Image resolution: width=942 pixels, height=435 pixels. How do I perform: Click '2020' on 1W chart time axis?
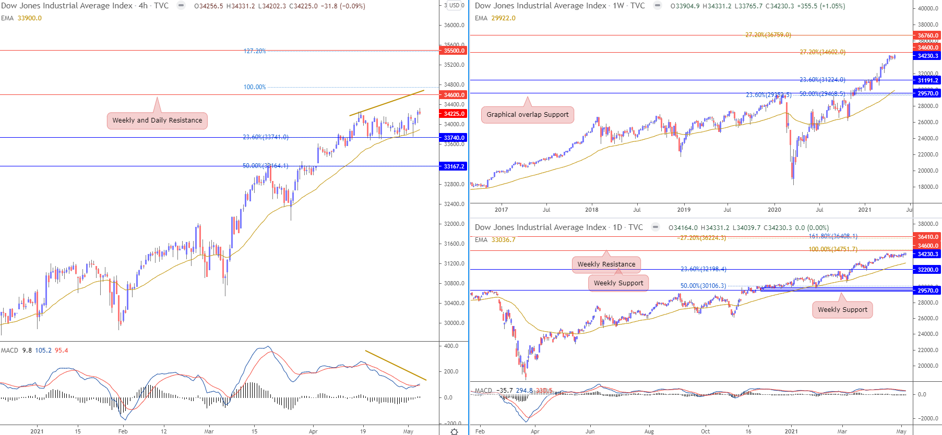pos(774,210)
